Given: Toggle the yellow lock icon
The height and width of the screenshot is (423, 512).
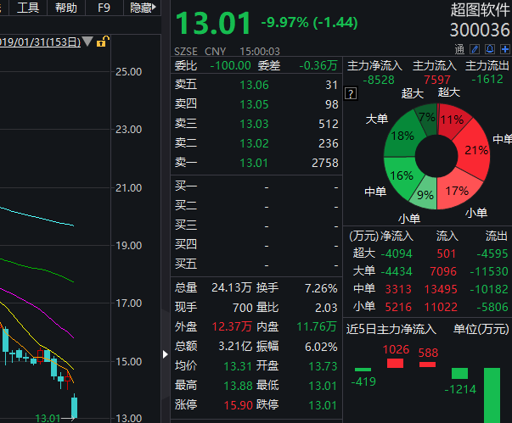Looking at the screenshot, I should pos(102,42).
